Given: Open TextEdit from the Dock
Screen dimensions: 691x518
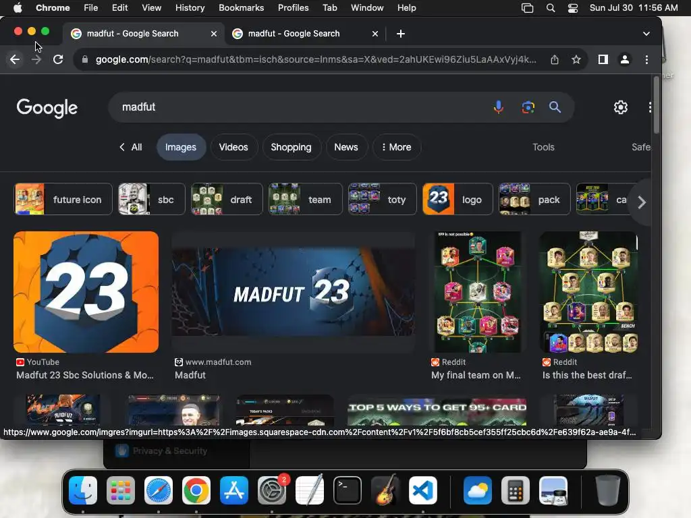Looking at the screenshot, I should tap(310, 490).
